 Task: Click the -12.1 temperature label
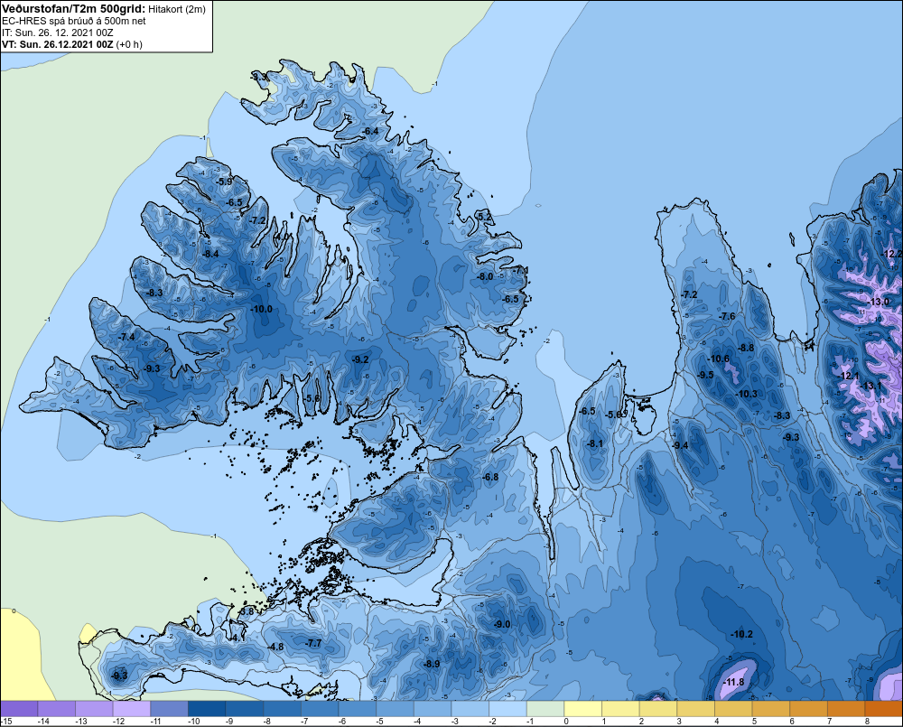tap(848, 377)
